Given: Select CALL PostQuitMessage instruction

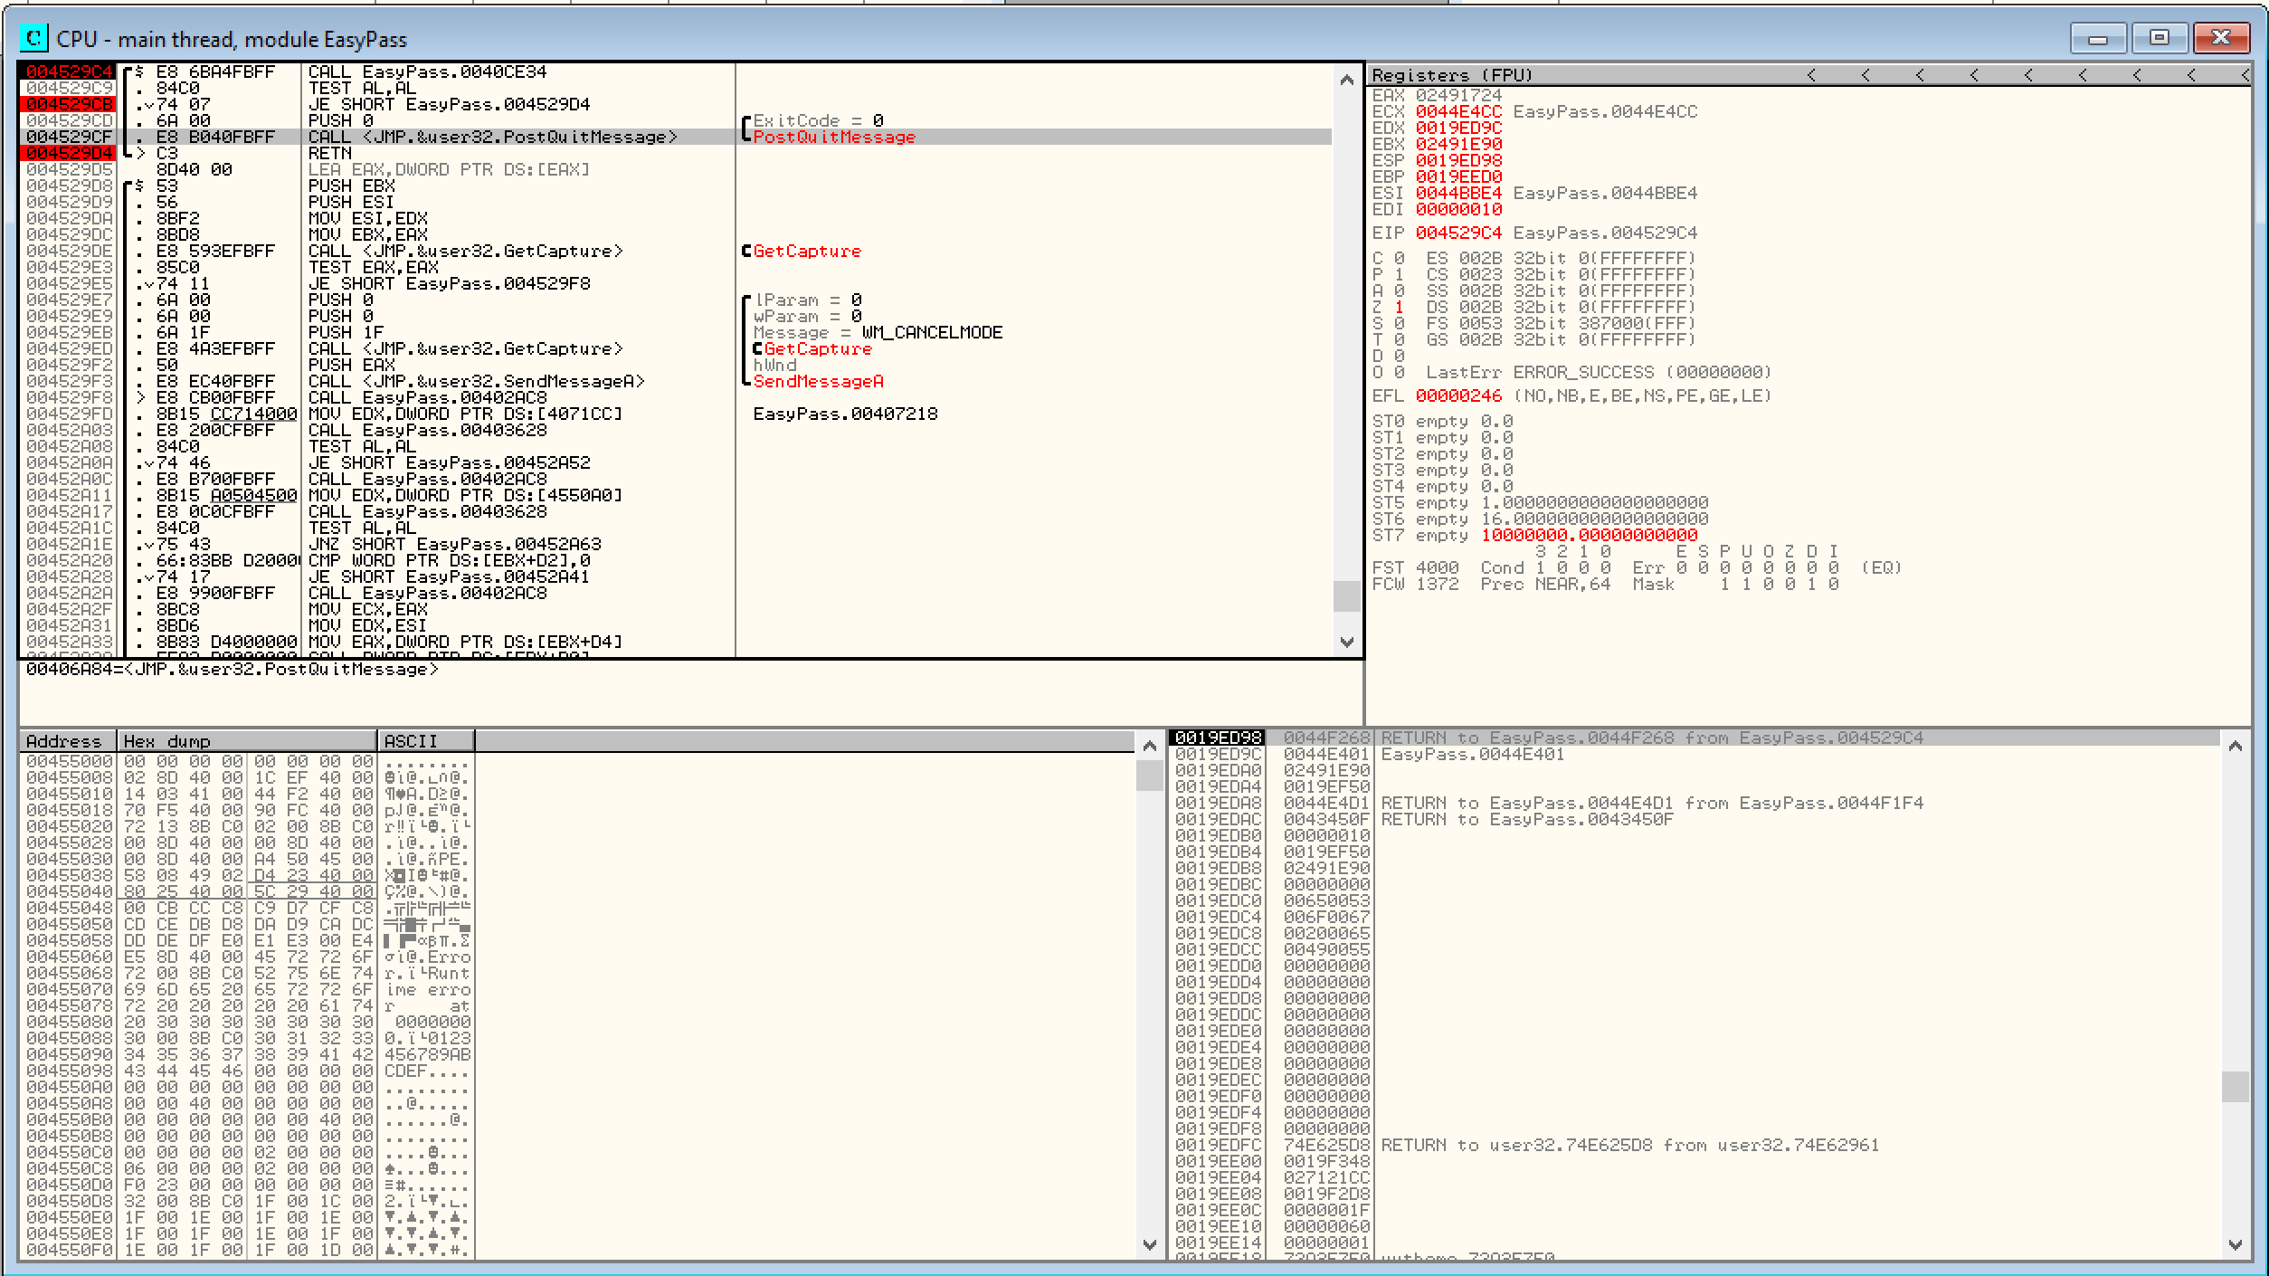Looking at the screenshot, I should coord(493,137).
